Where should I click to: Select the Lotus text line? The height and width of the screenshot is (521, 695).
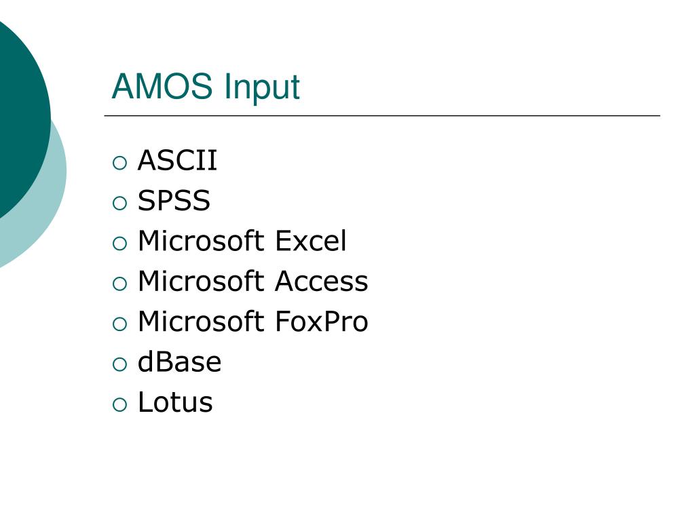point(175,402)
